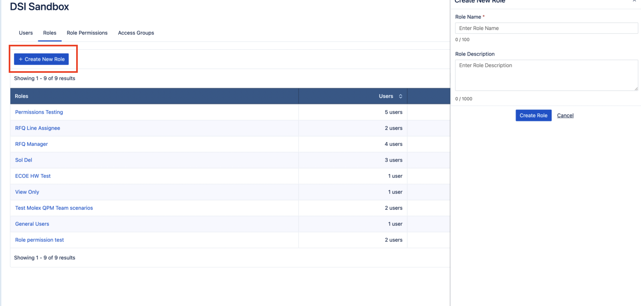Sort table by Users column arrows
This screenshot has width=641, height=306.
pyautogui.click(x=400, y=96)
